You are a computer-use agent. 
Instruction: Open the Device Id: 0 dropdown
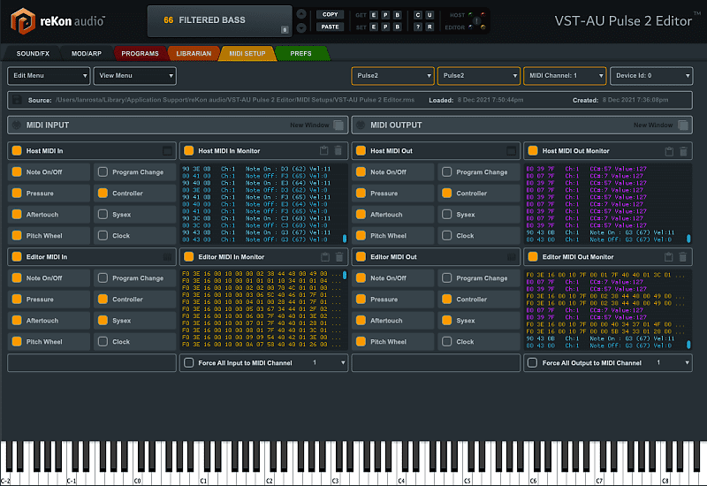coord(651,76)
